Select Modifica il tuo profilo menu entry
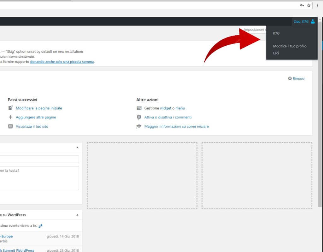This screenshot has width=323, height=252. pyautogui.click(x=290, y=46)
